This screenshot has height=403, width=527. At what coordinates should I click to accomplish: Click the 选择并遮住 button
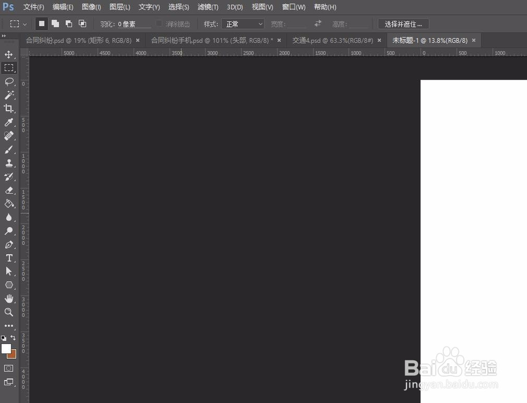click(x=403, y=24)
